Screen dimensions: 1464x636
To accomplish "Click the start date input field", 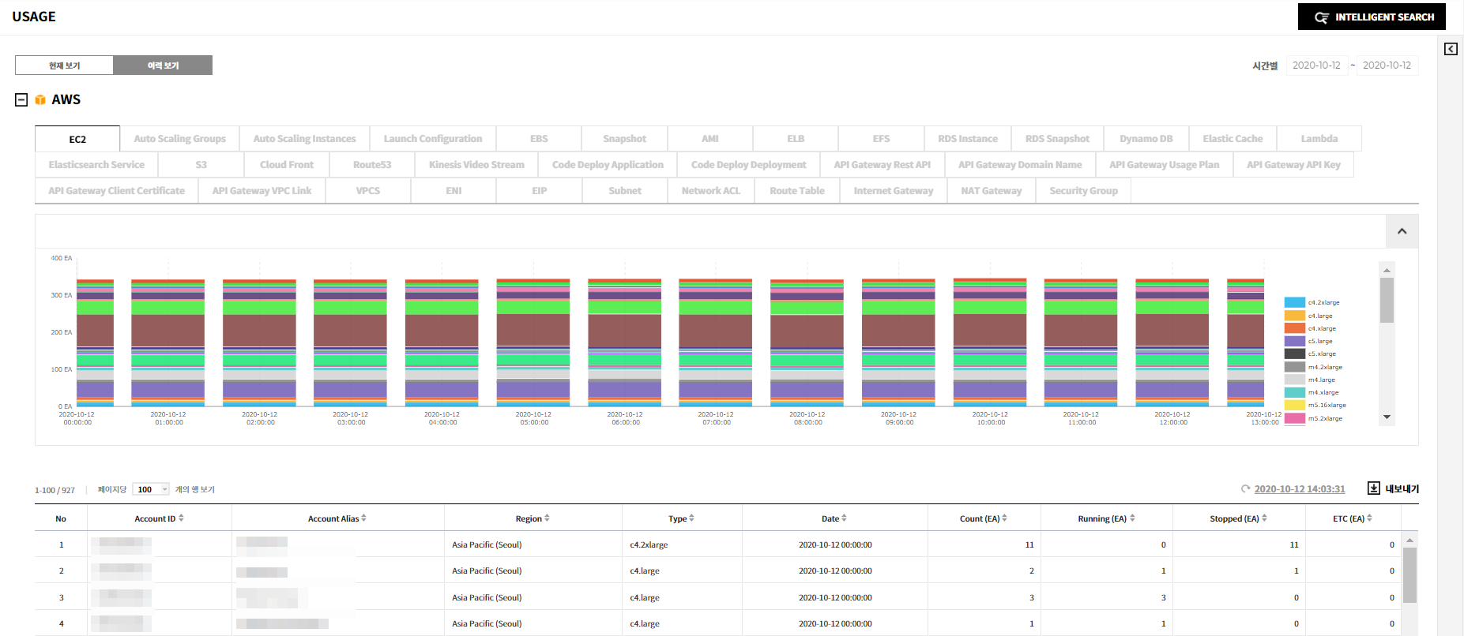I will click(1316, 65).
